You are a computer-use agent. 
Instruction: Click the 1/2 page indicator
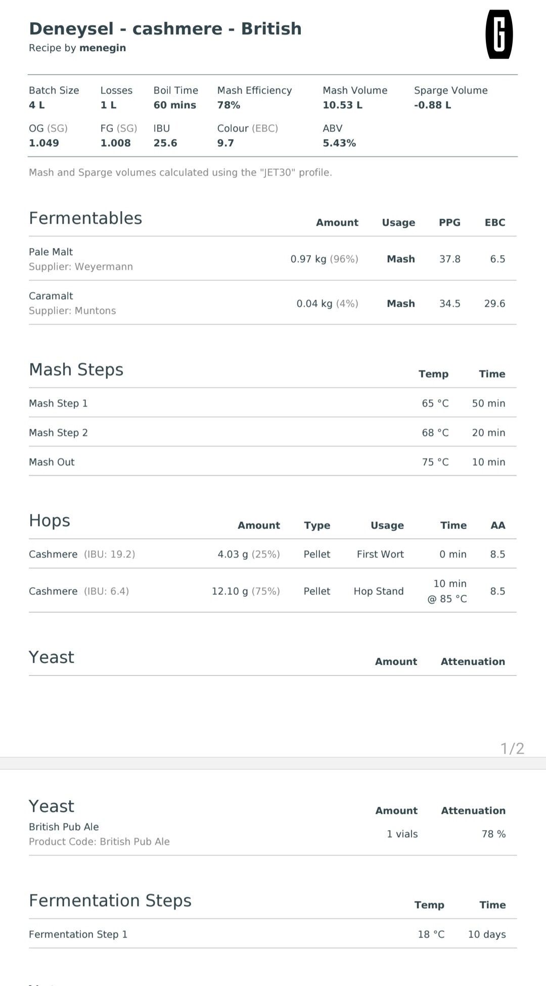[512, 748]
